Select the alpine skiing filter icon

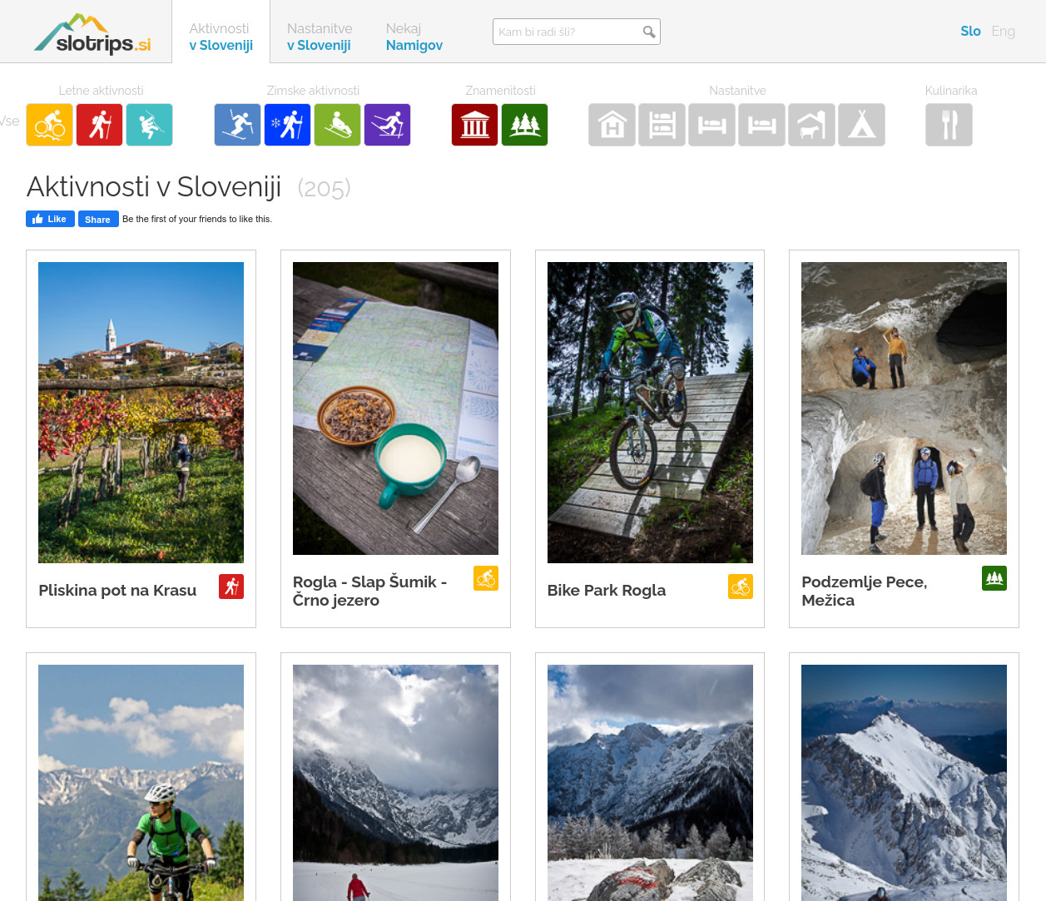point(237,125)
